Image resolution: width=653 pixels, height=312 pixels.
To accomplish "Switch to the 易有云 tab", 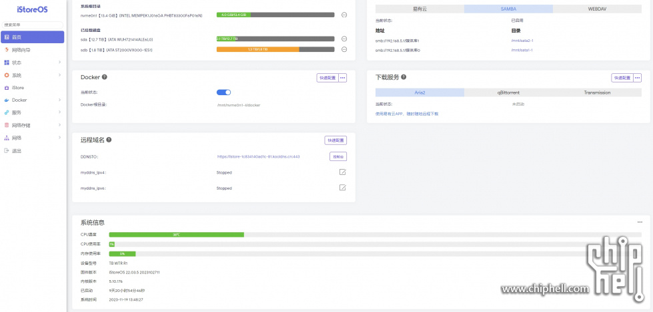I will click(420, 9).
